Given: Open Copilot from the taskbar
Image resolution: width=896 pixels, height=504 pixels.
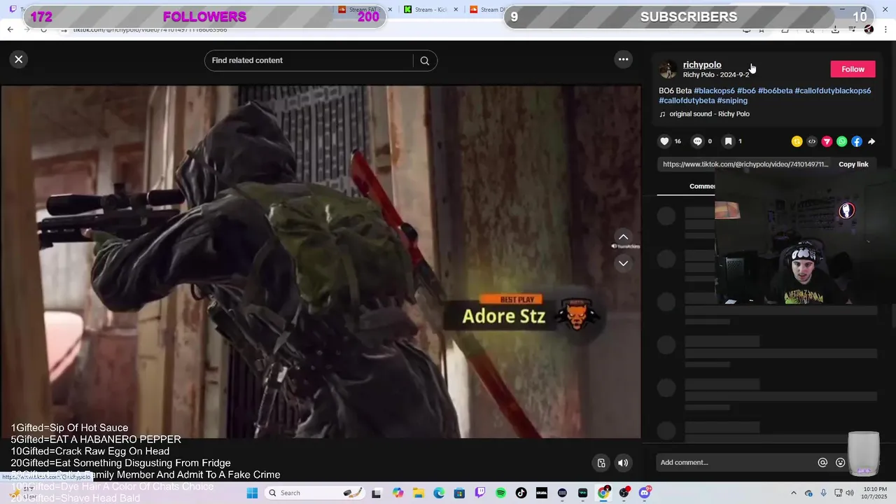Looking at the screenshot, I should coord(398,493).
